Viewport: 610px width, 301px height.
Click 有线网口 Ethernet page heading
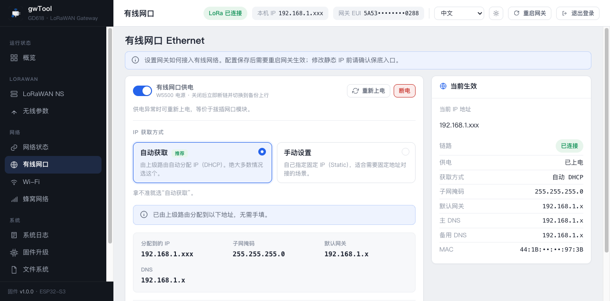(165, 41)
